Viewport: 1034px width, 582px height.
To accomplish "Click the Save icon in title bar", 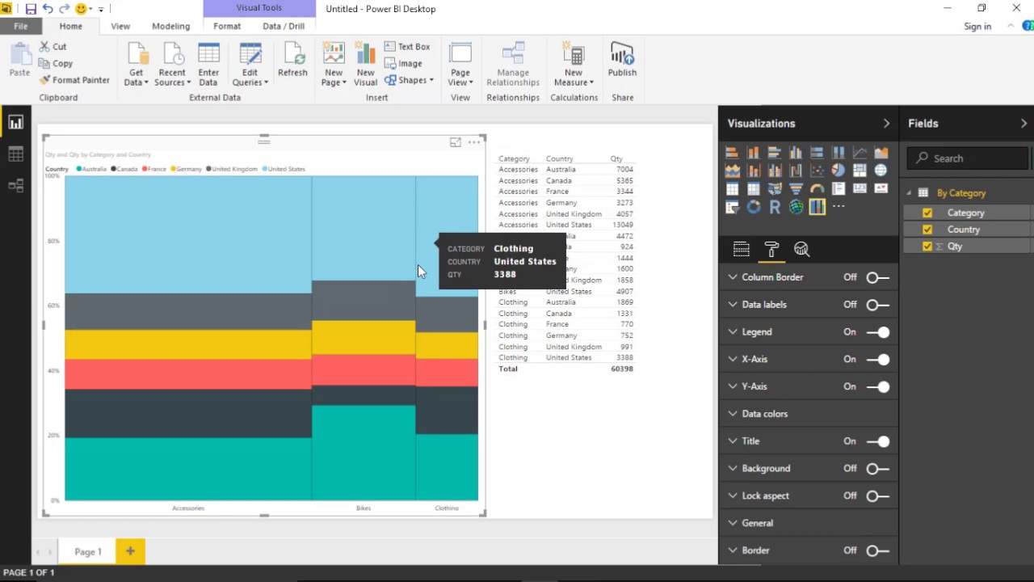I will pyautogui.click(x=31, y=9).
